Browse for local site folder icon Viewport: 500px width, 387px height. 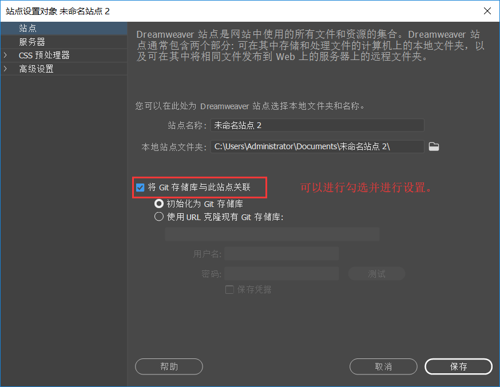[x=434, y=146]
